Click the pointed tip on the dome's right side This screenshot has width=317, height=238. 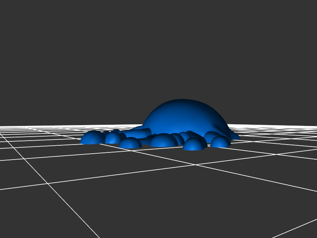[237, 138]
